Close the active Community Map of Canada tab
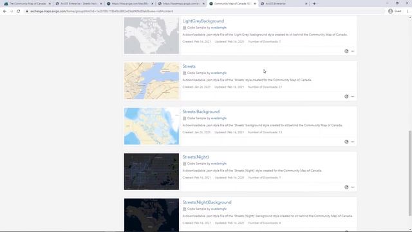 255,4
